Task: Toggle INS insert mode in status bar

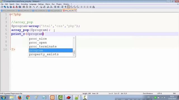Action: 174,94
